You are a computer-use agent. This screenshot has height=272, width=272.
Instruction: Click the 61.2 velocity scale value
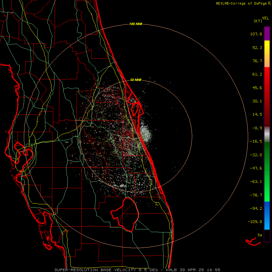pyautogui.click(x=257, y=74)
